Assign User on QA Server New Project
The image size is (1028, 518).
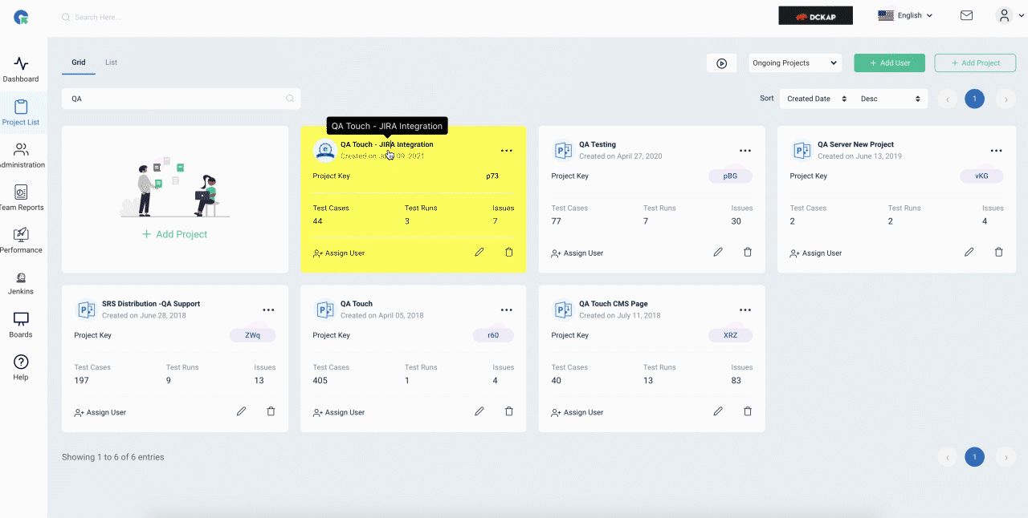point(816,253)
